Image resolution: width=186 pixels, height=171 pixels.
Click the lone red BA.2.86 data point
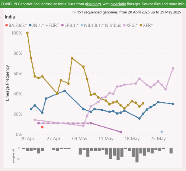(42, 127)
